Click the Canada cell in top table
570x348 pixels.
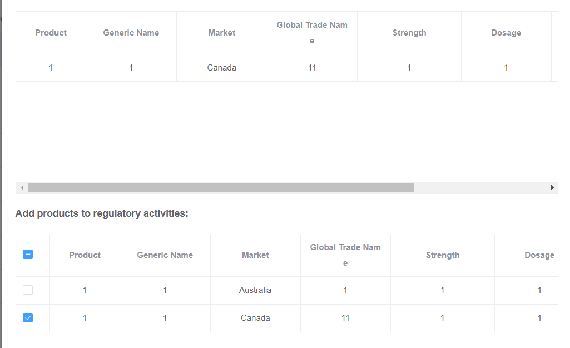click(221, 68)
